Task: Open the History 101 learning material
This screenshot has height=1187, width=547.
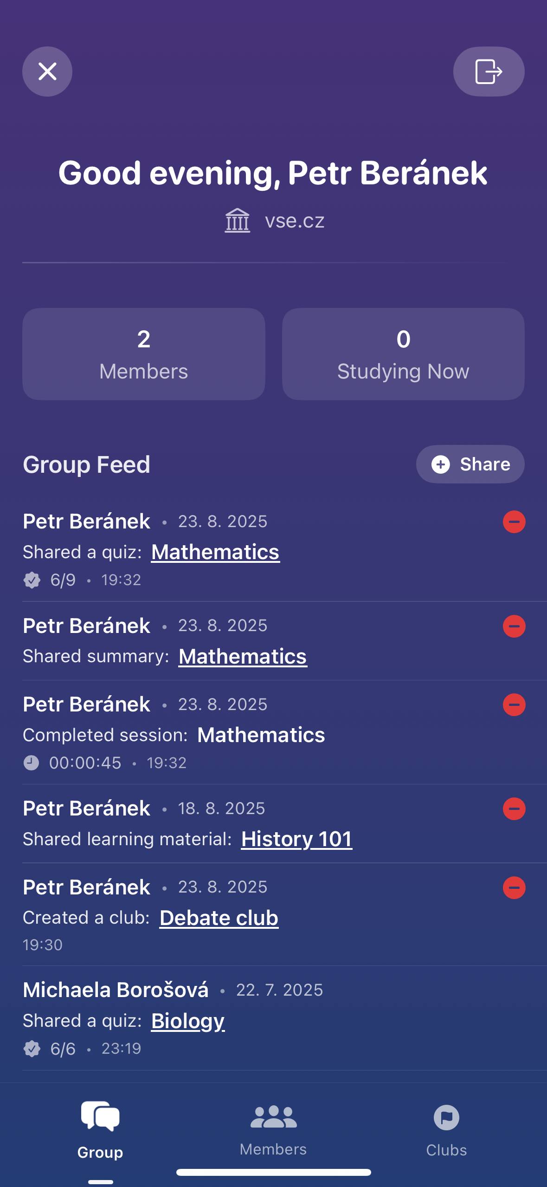Action: [296, 839]
